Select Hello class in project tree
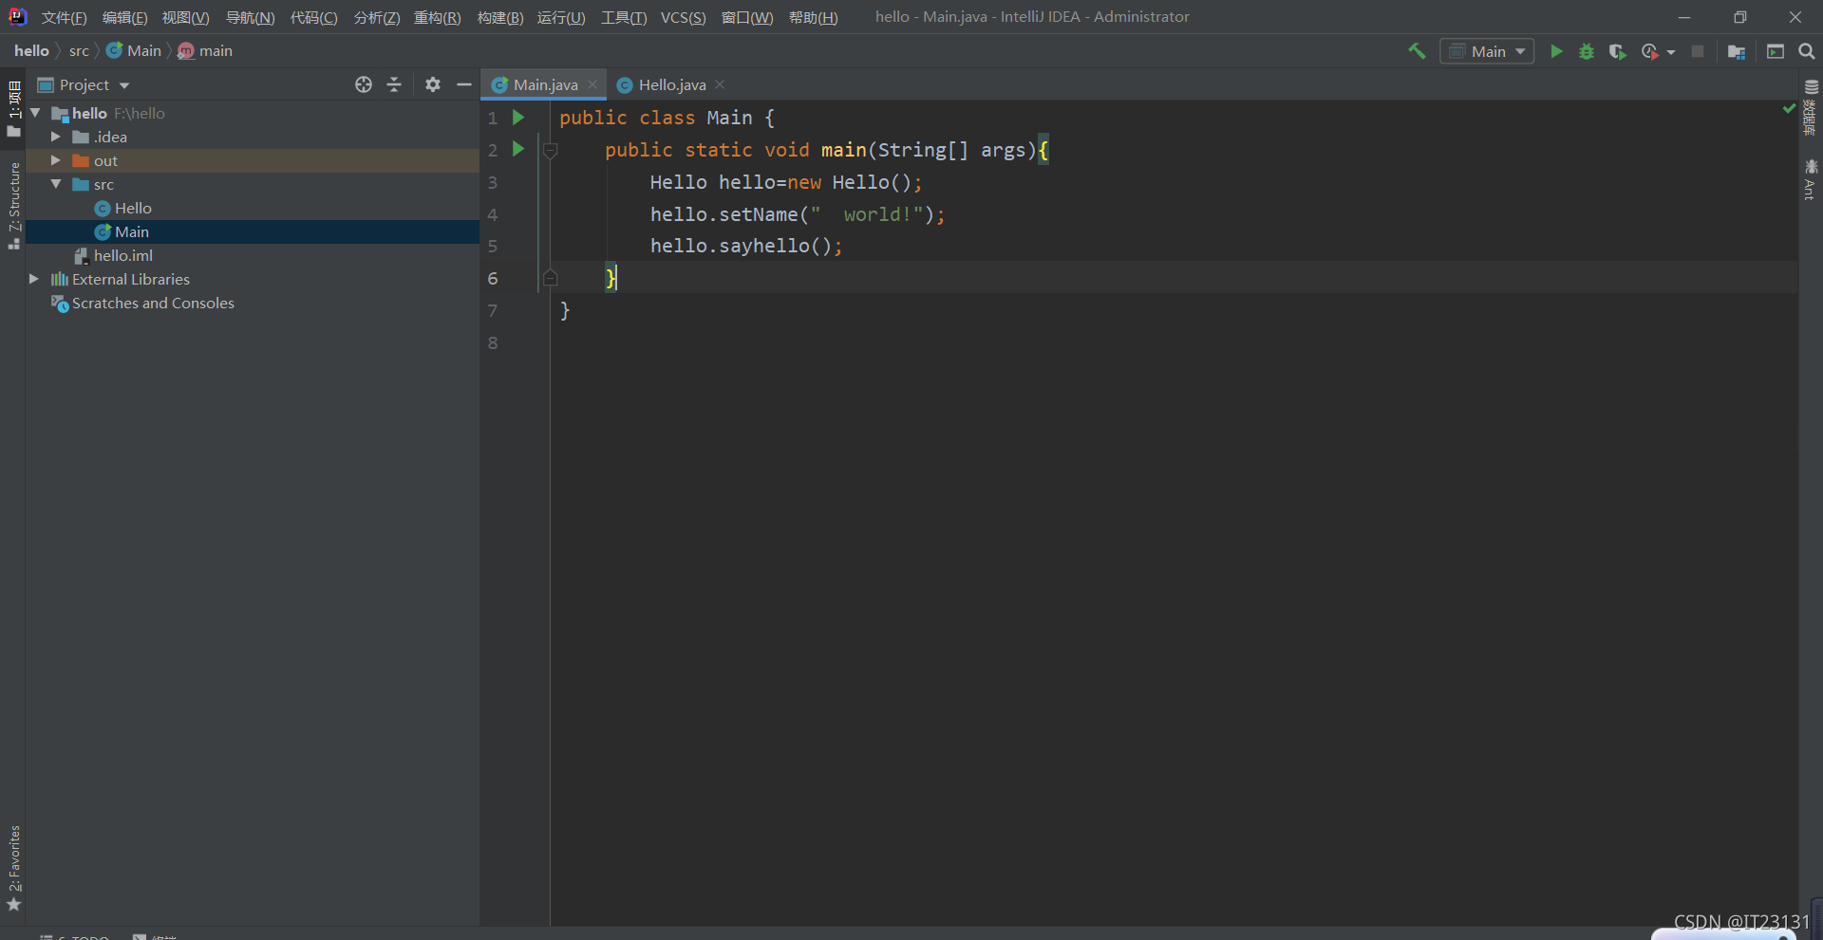Image resolution: width=1823 pixels, height=940 pixels. click(122, 208)
